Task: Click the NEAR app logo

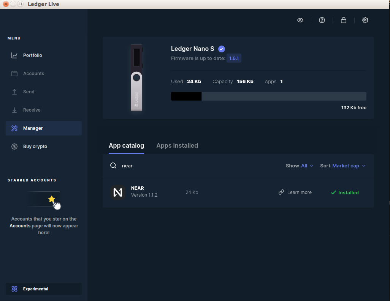Action: [x=118, y=192]
